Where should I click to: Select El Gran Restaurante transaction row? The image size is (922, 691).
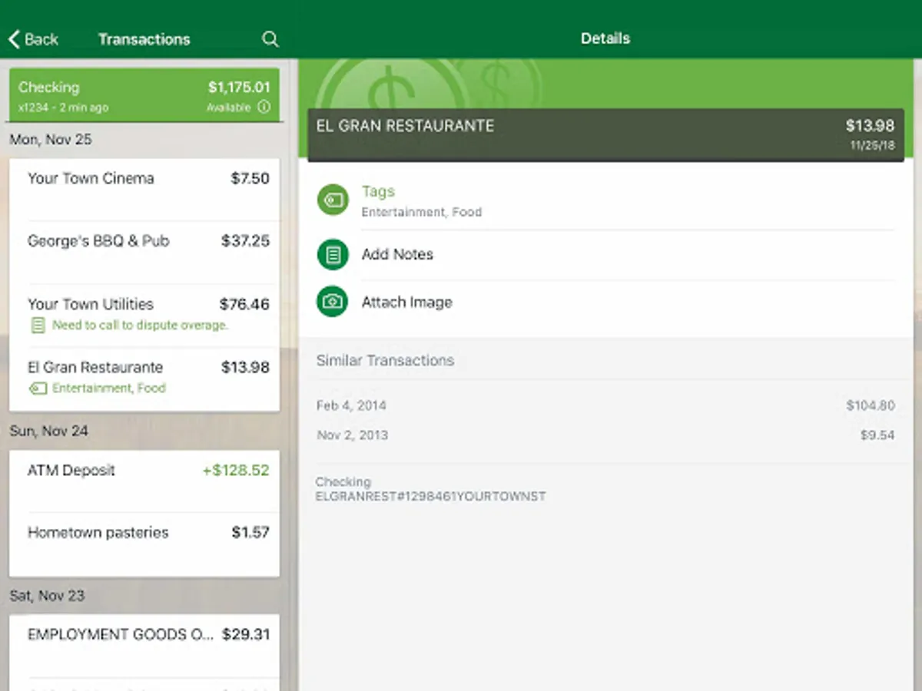click(144, 379)
